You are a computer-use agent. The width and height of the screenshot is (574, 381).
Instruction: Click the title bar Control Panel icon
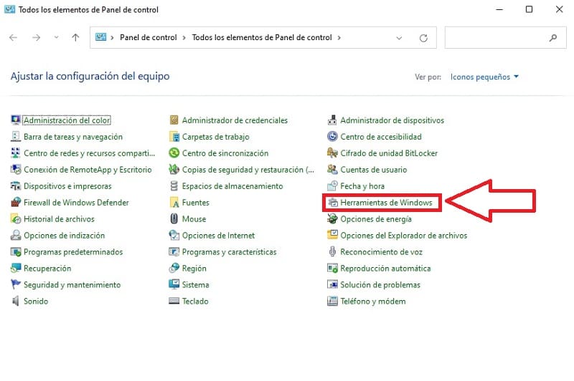(x=9, y=9)
